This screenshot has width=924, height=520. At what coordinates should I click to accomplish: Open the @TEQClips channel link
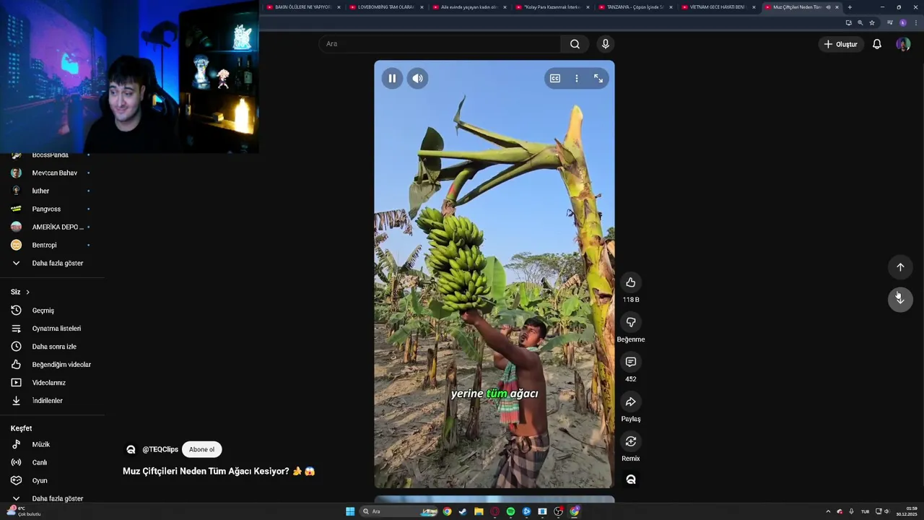[160, 449]
